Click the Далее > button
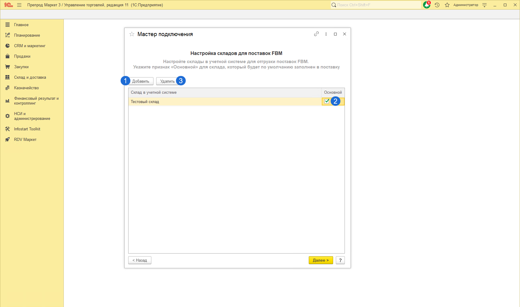This screenshot has height=307, width=520. (x=320, y=260)
